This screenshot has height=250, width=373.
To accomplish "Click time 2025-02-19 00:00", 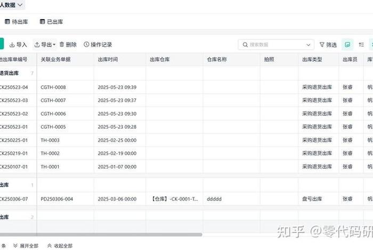I will coord(117,153).
